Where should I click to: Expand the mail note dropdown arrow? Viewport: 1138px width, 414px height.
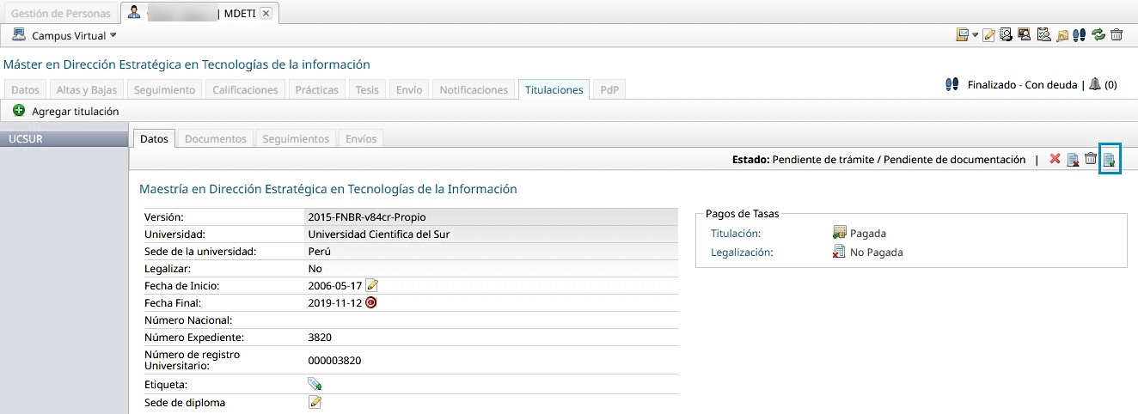click(x=976, y=35)
